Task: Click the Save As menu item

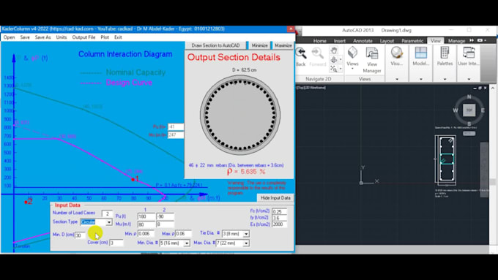Action: (x=43, y=37)
